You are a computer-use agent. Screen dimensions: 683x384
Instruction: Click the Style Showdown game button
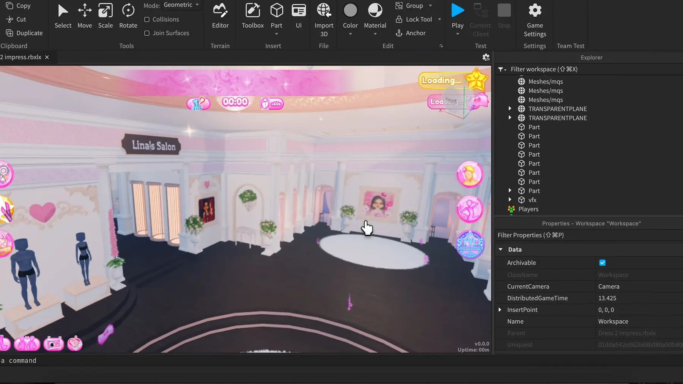tap(470, 245)
